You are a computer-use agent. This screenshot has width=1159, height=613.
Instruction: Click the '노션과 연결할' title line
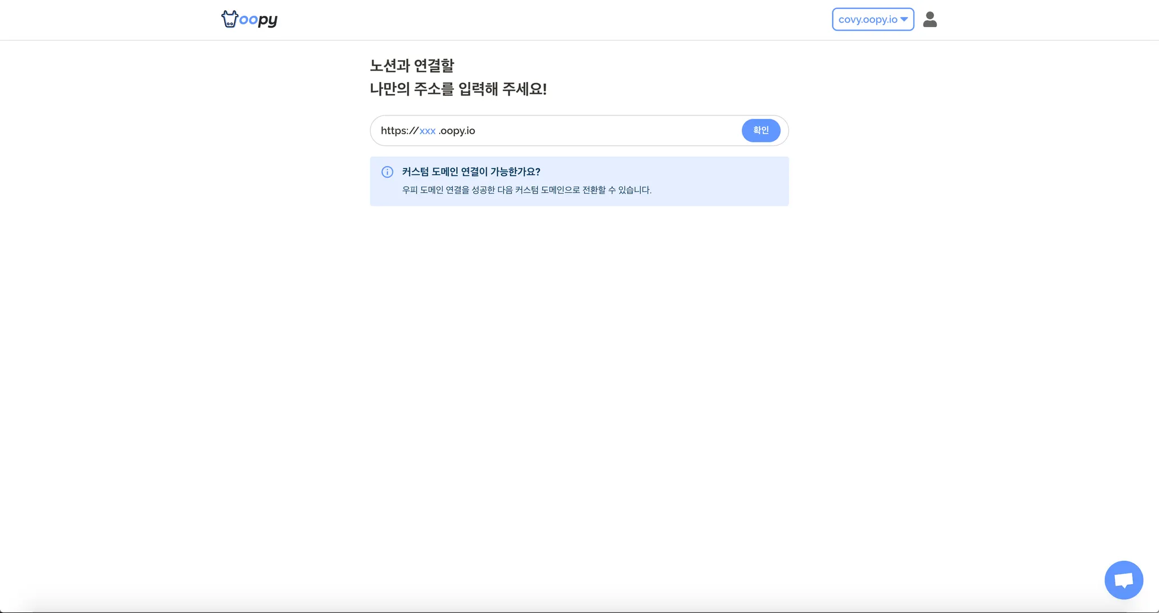click(x=411, y=66)
